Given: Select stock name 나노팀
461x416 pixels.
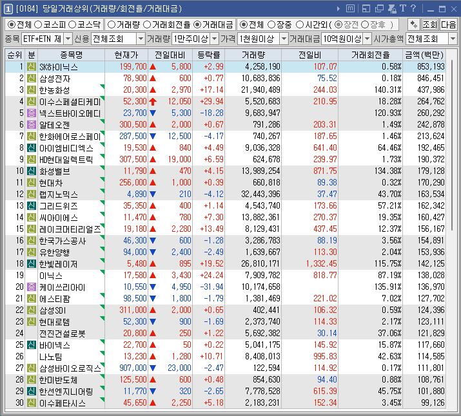Looking at the screenshot, I should [50, 357].
